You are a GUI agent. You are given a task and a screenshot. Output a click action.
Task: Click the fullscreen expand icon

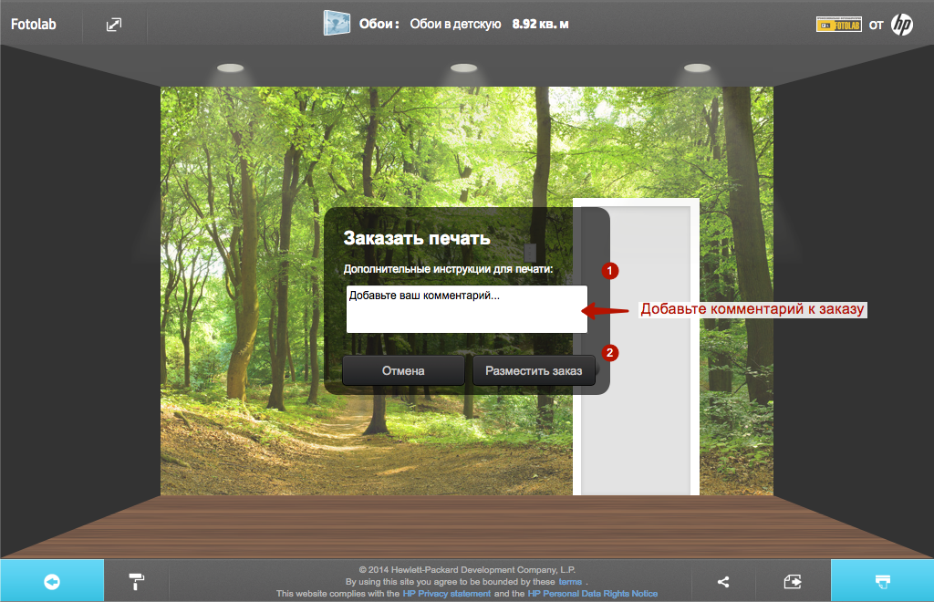click(x=114, y=25)
